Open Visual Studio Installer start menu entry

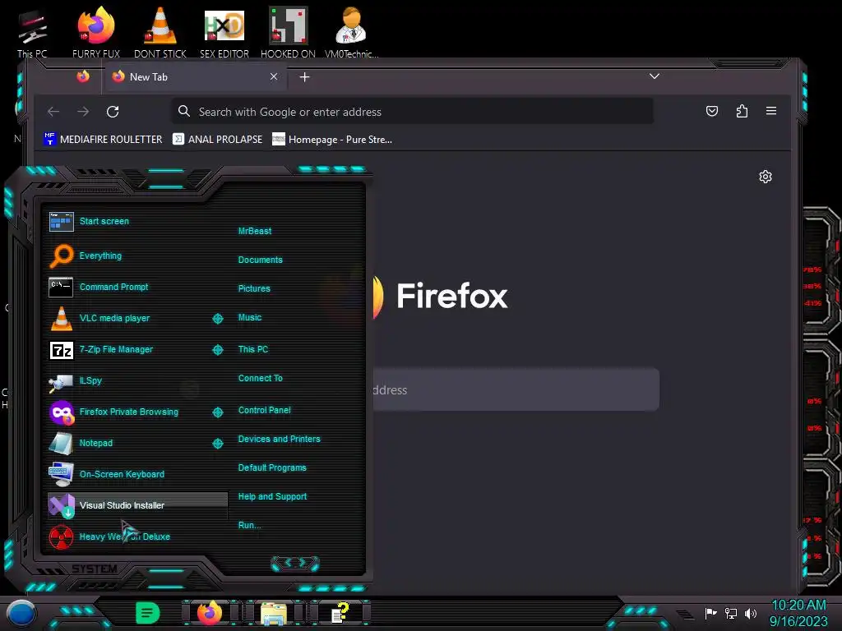137,505
